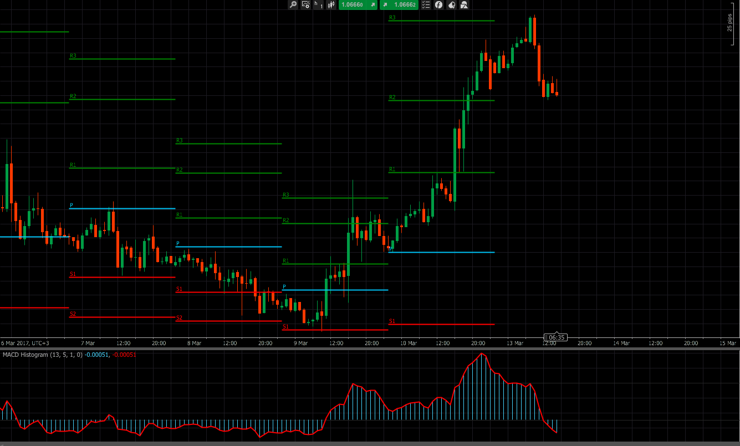Click the R3 pivot label of the 9 Mar session
The height and width of the screenshot is (446, 740).
pos(286,195)
